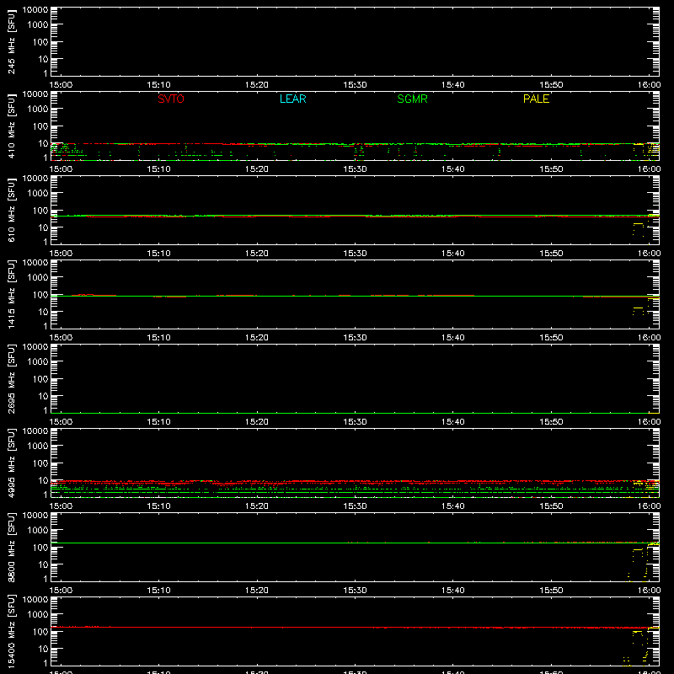Click the 100 tick of the 8800 MHz panel

(x=40, y=548)
